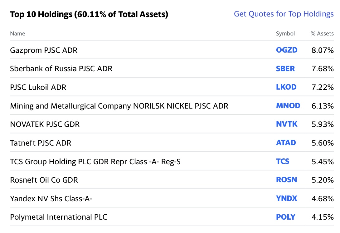340x233 pixels.
Task: Open the POLY symbol quote
Action: pos(285,217)
